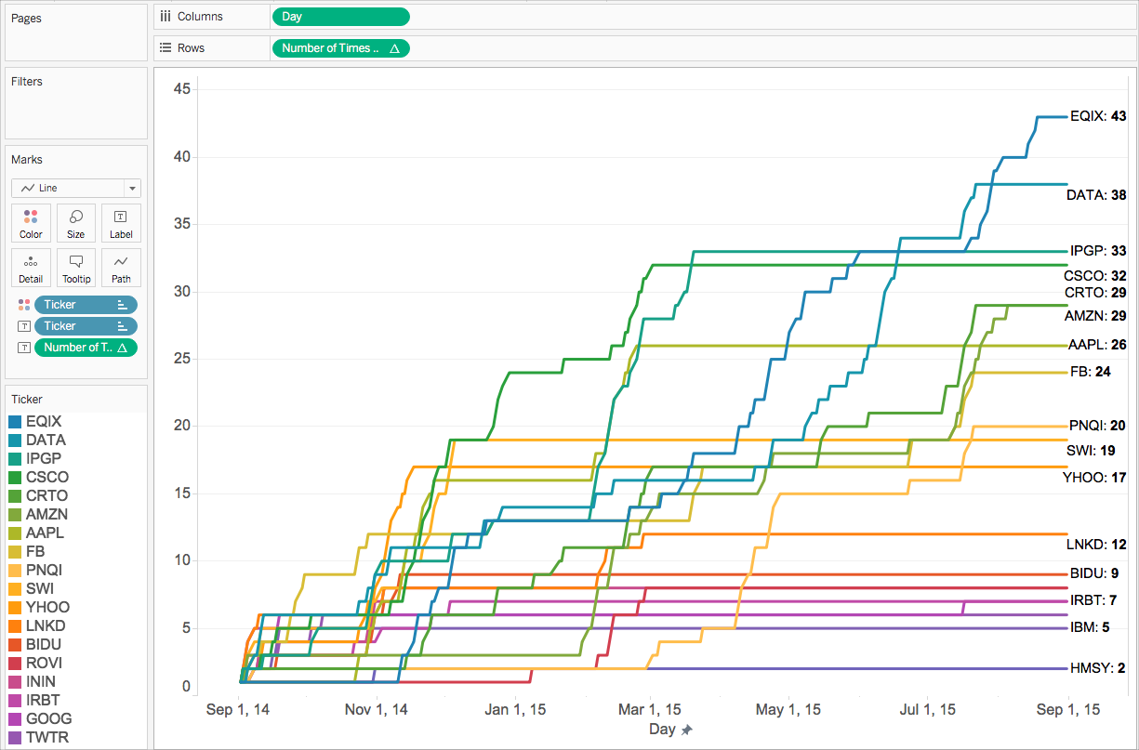Click the FB legend color swatch

(14, 552)
